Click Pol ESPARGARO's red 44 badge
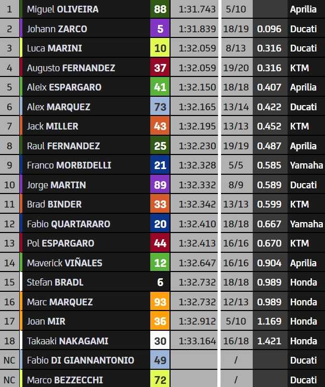 (x=160, y=243)
